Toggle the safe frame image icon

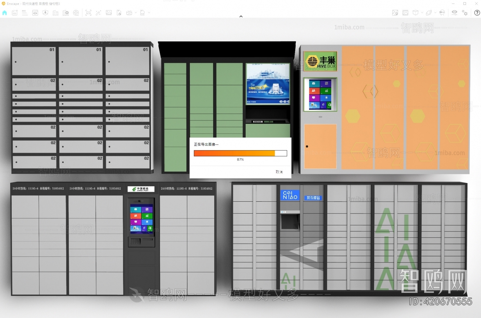click(x=405, y=13)
